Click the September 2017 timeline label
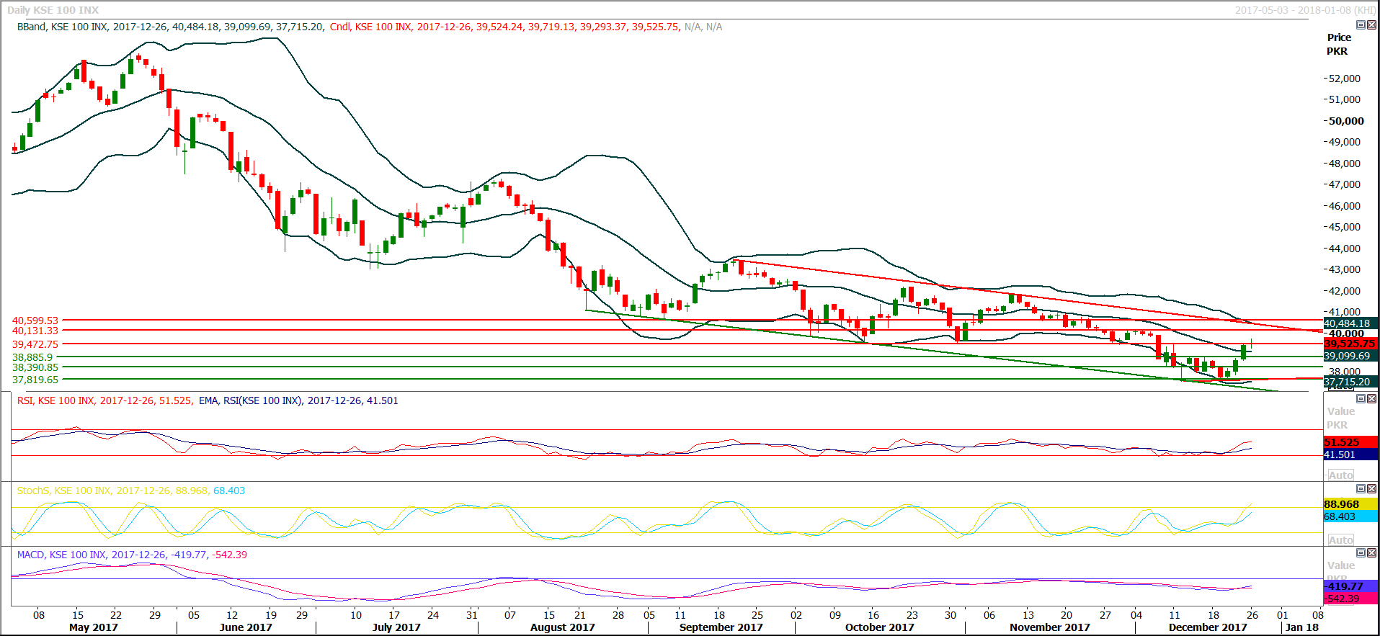Image resolution: width=1380 pixels, height=636 pixels. [x=721, y=627]
